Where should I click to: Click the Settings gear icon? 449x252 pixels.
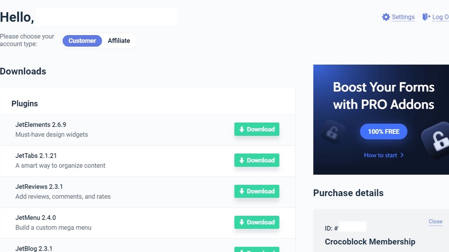[x=386, y=17]
